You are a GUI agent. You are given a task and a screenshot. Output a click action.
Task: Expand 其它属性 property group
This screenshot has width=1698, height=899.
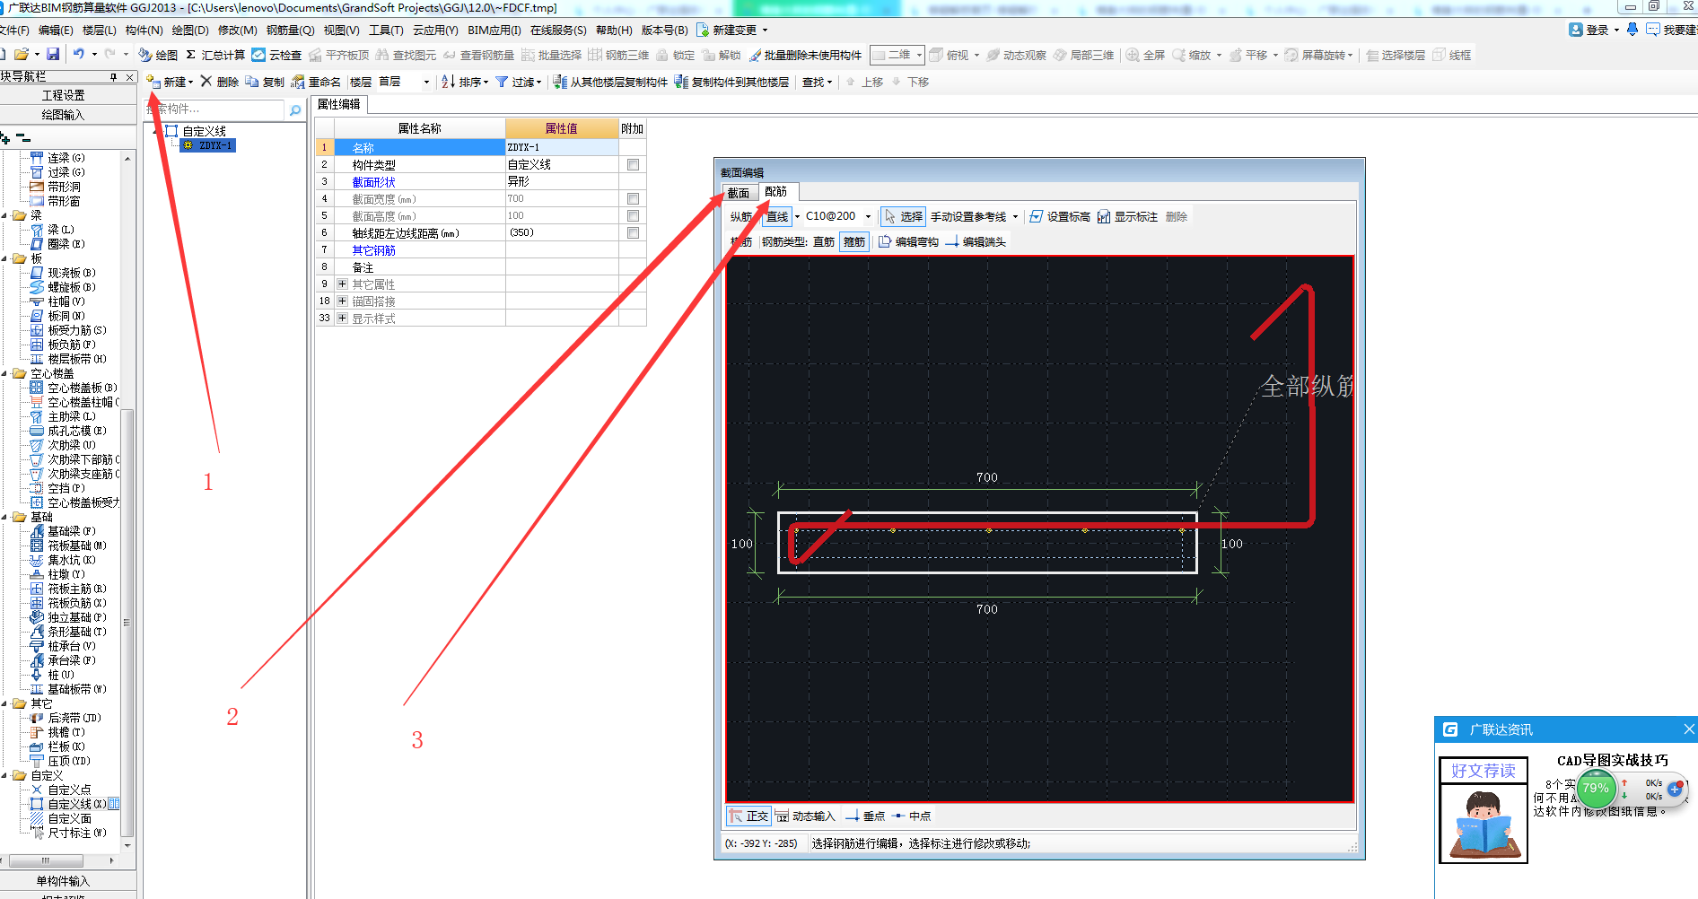tap(342, 284)
